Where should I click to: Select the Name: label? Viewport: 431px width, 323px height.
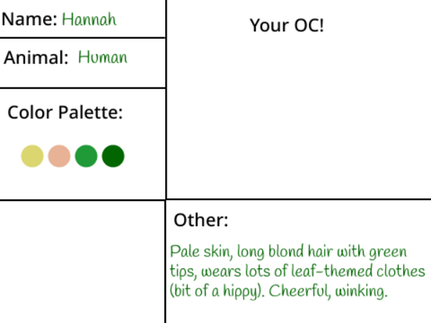[30, 20]
